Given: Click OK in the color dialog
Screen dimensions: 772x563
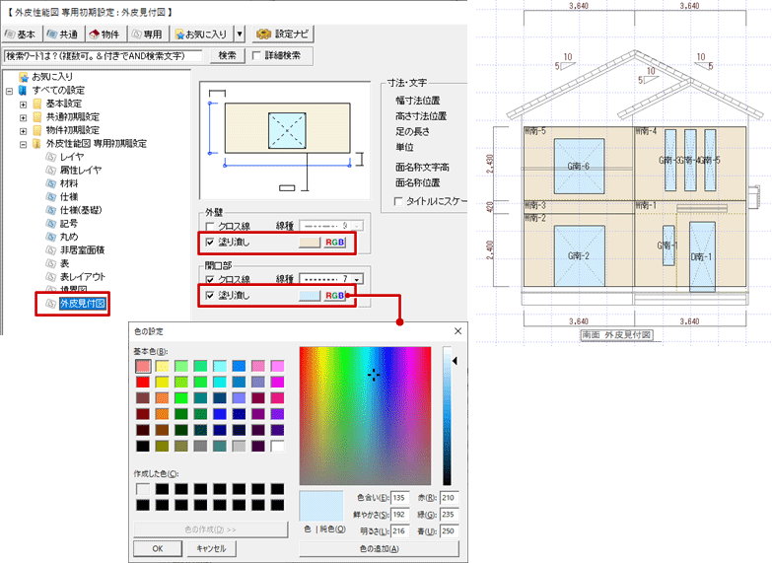Looking at the screenshot, I should point(158,548).
